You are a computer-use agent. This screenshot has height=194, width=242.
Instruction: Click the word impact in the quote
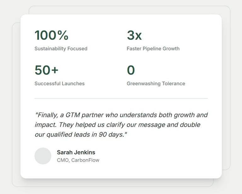coord(45,125)
